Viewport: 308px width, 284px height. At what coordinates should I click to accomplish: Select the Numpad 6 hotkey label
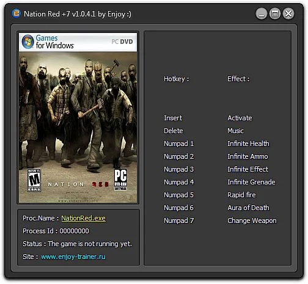click(x=178, y=208)
